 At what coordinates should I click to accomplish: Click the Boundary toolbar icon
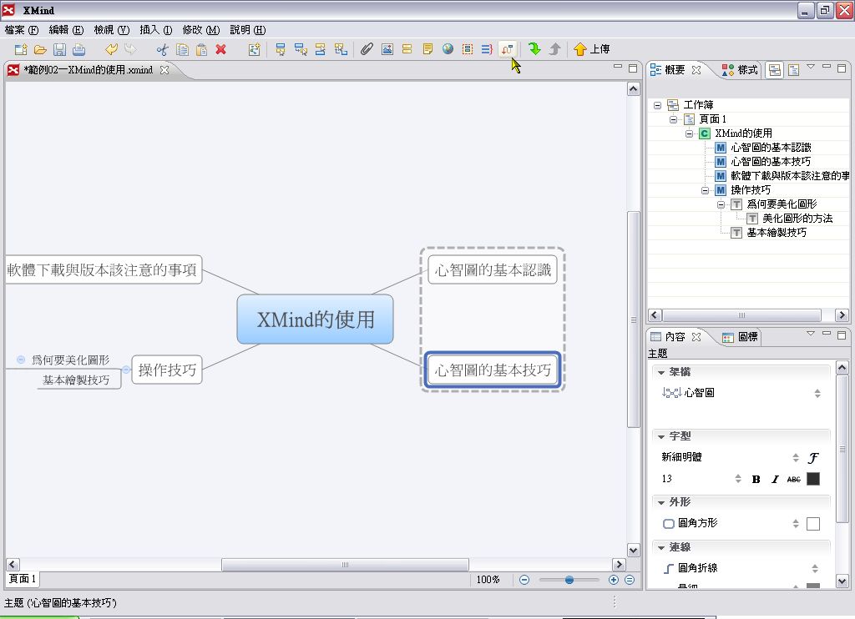[468, 49]
